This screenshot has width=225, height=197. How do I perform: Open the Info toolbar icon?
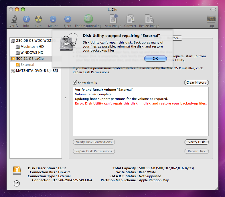pyautogui.click(x=26, y=19)
